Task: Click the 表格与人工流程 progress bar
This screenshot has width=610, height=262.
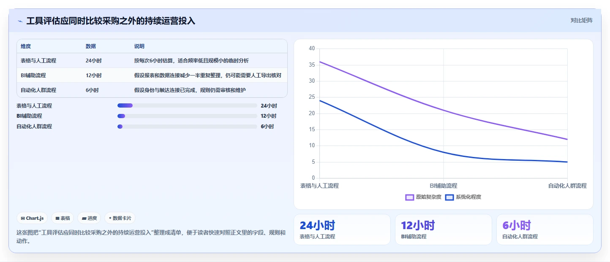Action: click(187, 105)
